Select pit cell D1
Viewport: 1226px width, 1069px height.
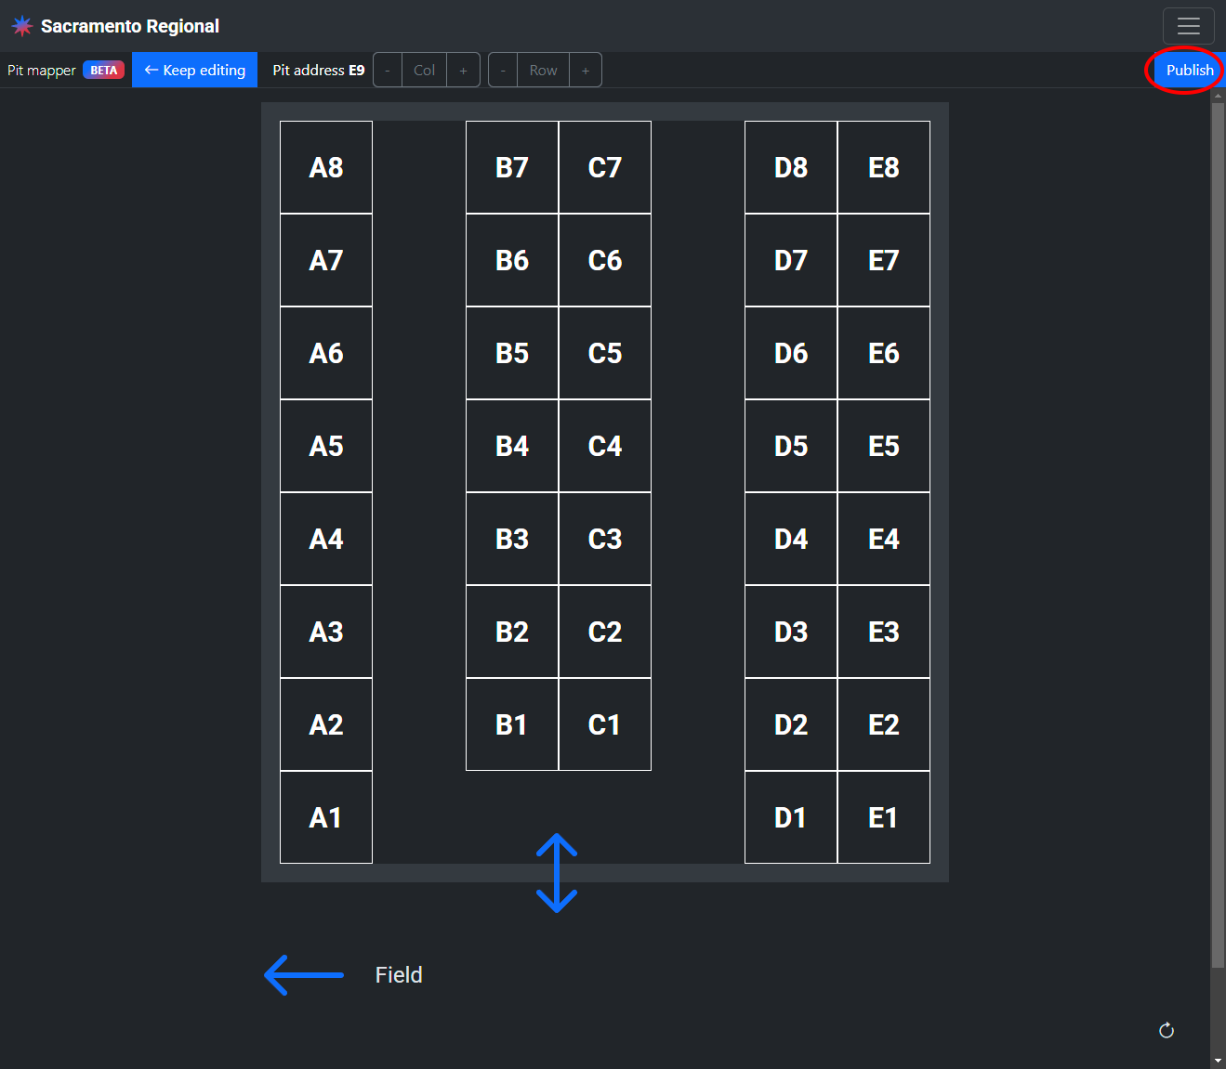coord(791,817)
